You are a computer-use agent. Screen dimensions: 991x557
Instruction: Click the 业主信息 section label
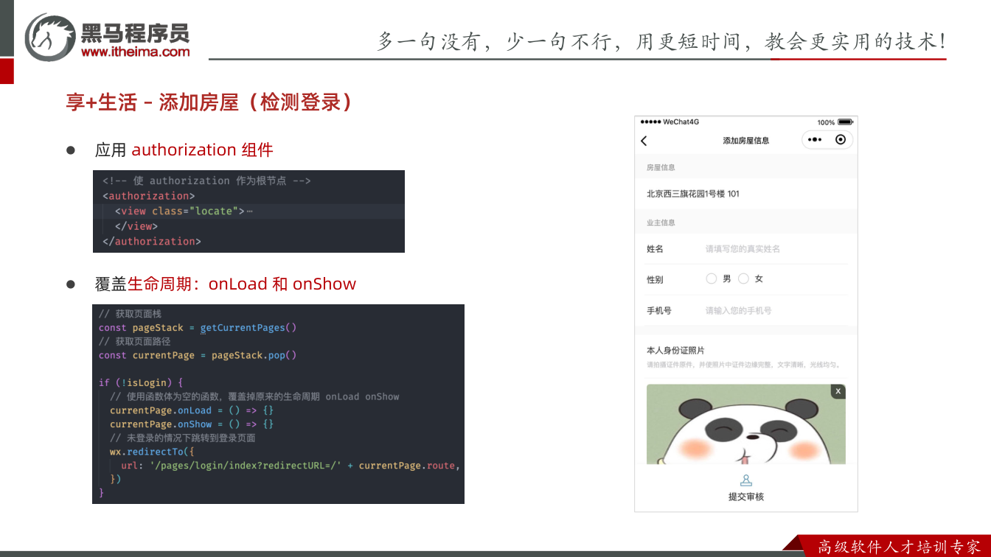pos(661,223)
